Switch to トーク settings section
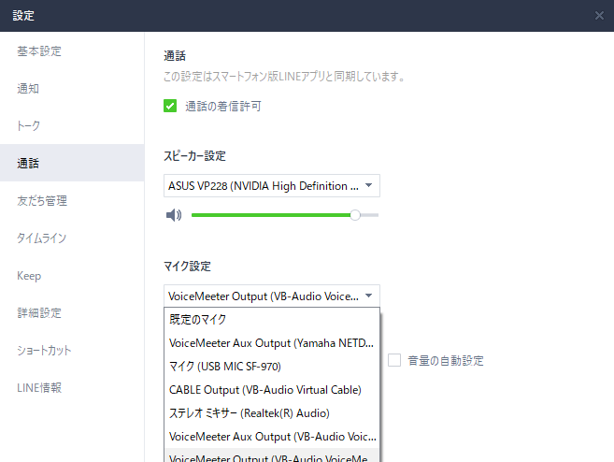Viewport: 614px width, 462px height. point(72,125)
